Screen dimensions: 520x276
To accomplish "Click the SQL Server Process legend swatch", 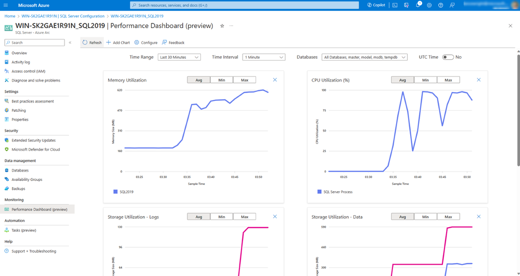I will pyautogui.click(x=320, y=192).
